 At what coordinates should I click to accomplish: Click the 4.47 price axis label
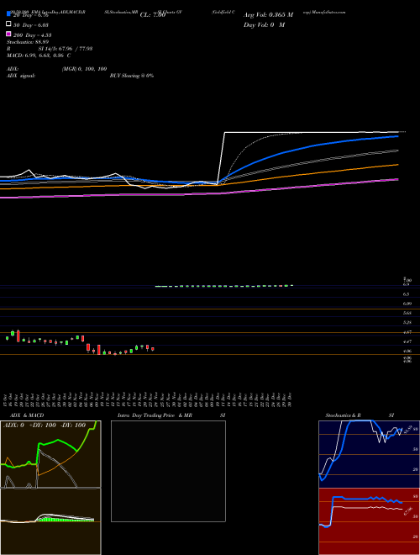point(407,341)
